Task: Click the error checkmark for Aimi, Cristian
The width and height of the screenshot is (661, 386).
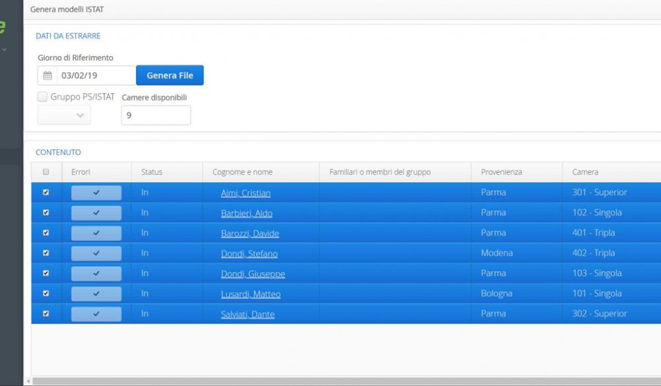Action: pyautogui.click(x=96, y=193)
